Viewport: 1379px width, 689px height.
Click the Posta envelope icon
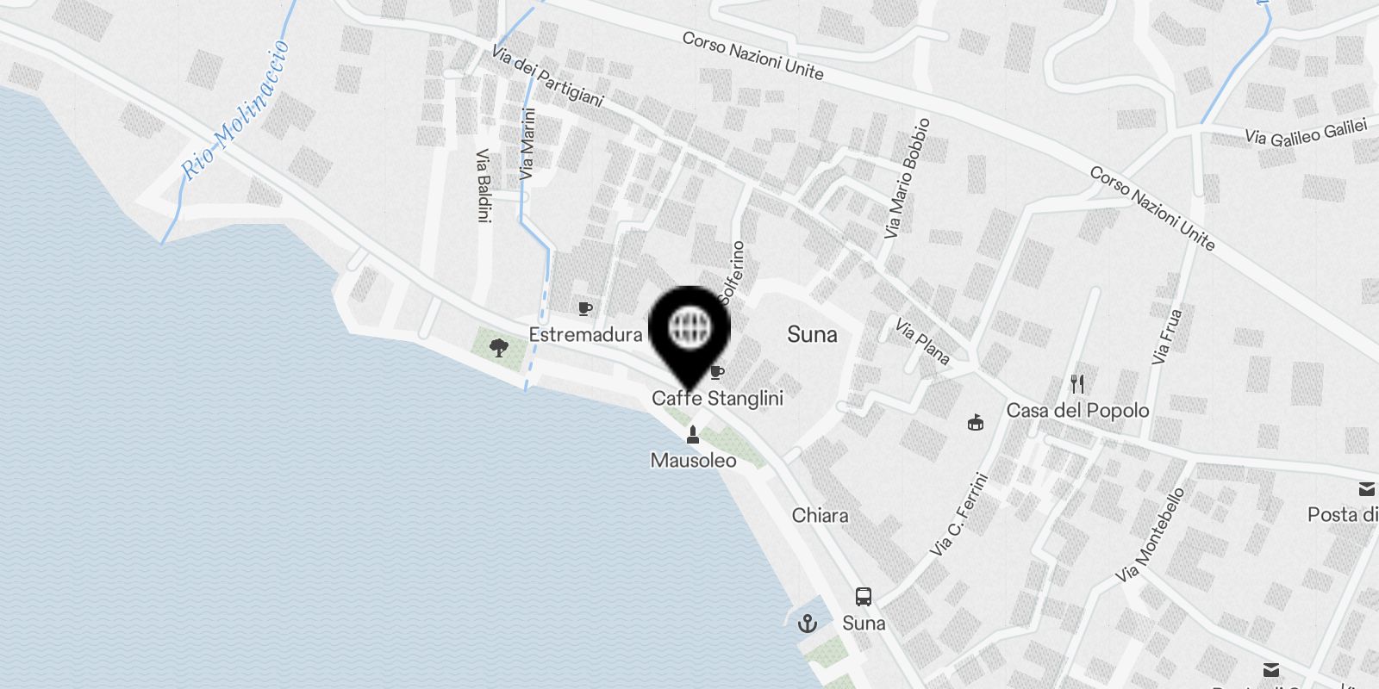pos(1367,489)
